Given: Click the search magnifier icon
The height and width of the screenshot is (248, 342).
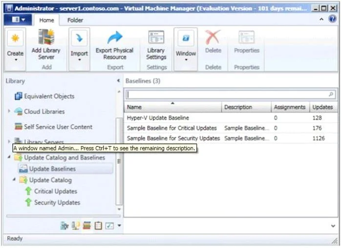Looking at the screenshot, I should coord(331,95).
